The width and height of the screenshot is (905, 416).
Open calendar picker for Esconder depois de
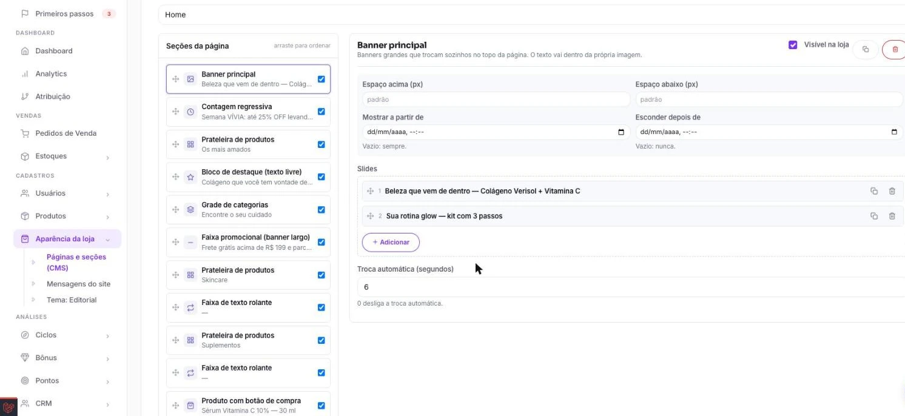(x=894, y=132)
